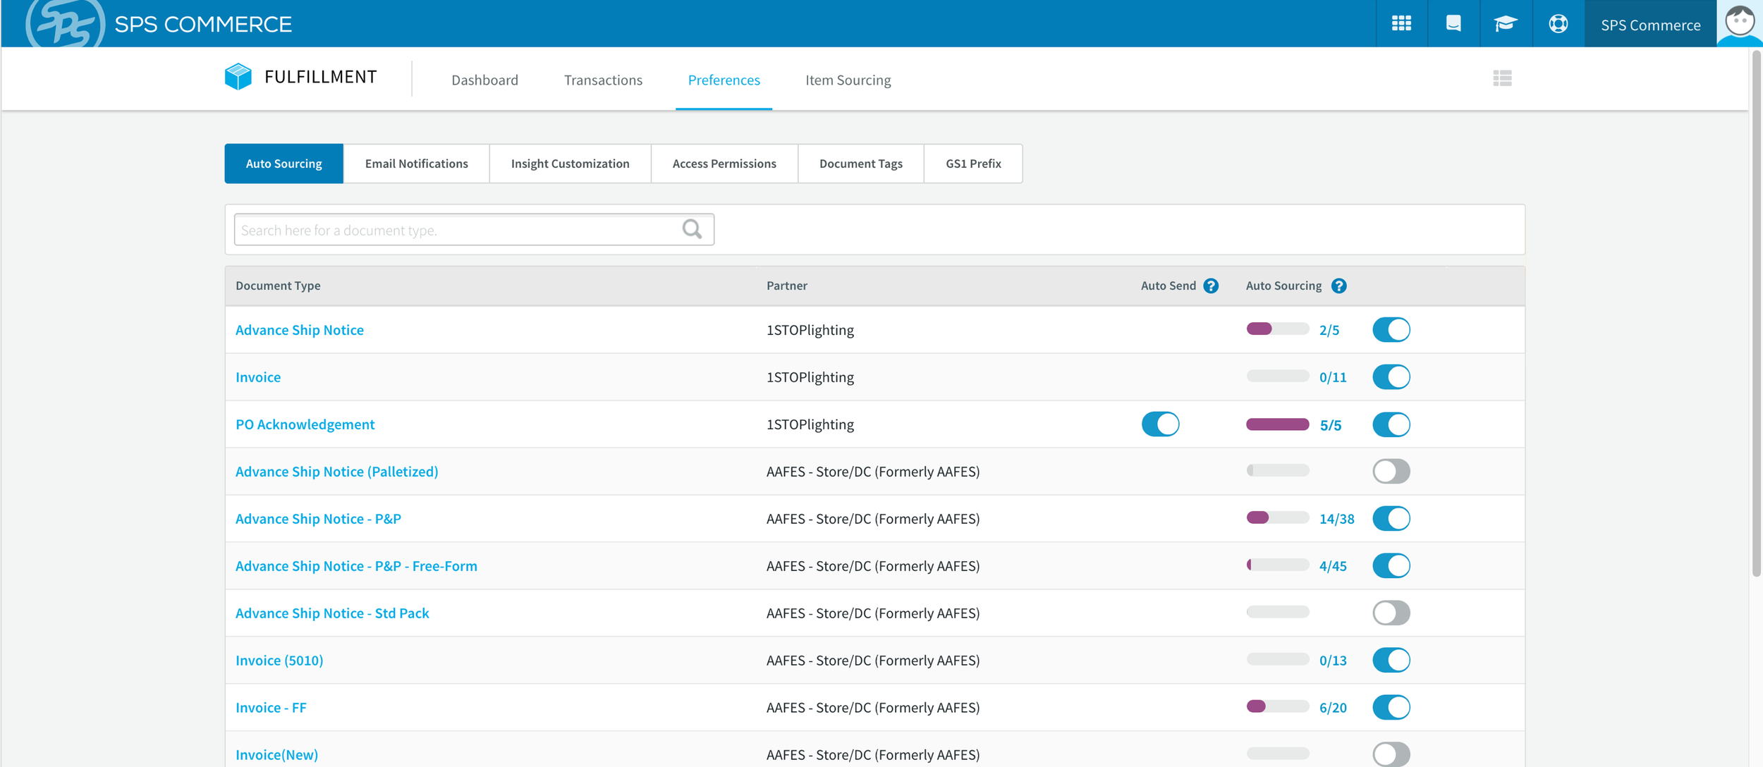
Task: Toggle Auto Sourcing for Invoice (5010)
Action: 1391,661
